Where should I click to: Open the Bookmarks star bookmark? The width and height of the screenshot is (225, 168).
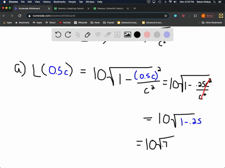22,22
